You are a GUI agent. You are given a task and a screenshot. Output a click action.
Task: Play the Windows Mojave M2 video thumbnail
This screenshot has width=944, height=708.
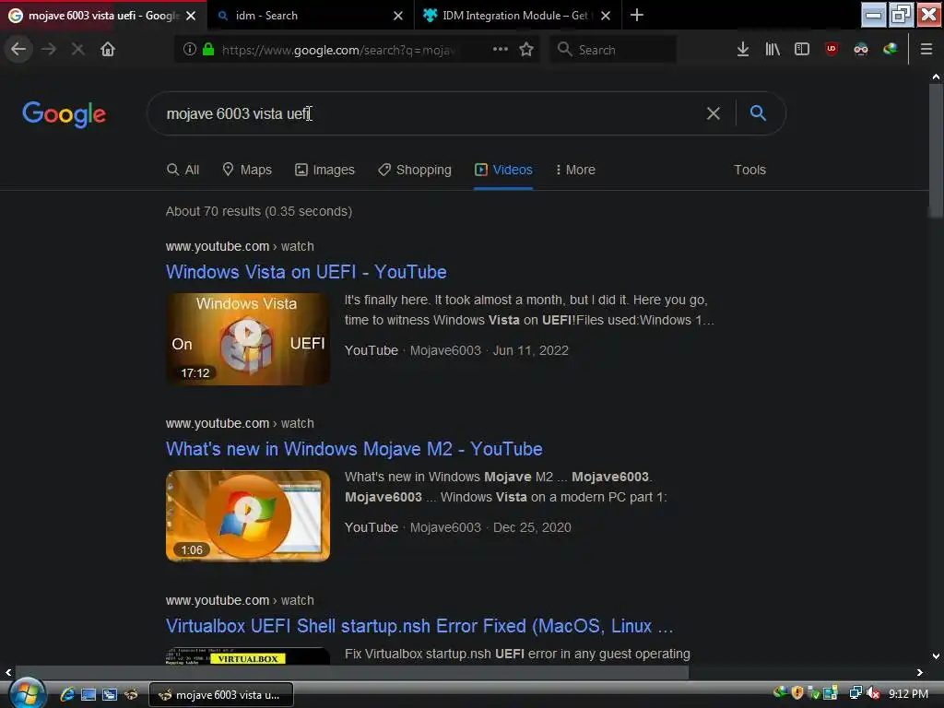(x=248, y=516)
